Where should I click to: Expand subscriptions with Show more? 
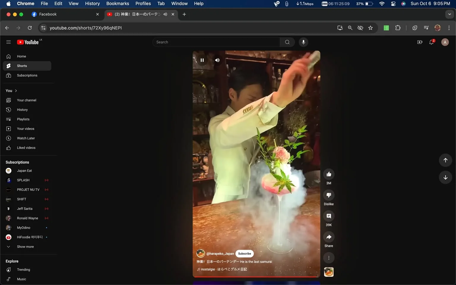[x=27, y=247]
